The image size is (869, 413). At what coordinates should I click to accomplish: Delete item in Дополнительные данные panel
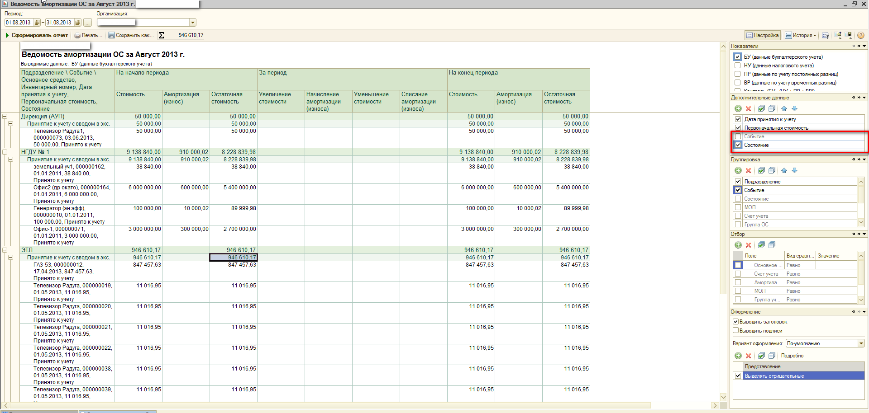click(x=748, y=108)
